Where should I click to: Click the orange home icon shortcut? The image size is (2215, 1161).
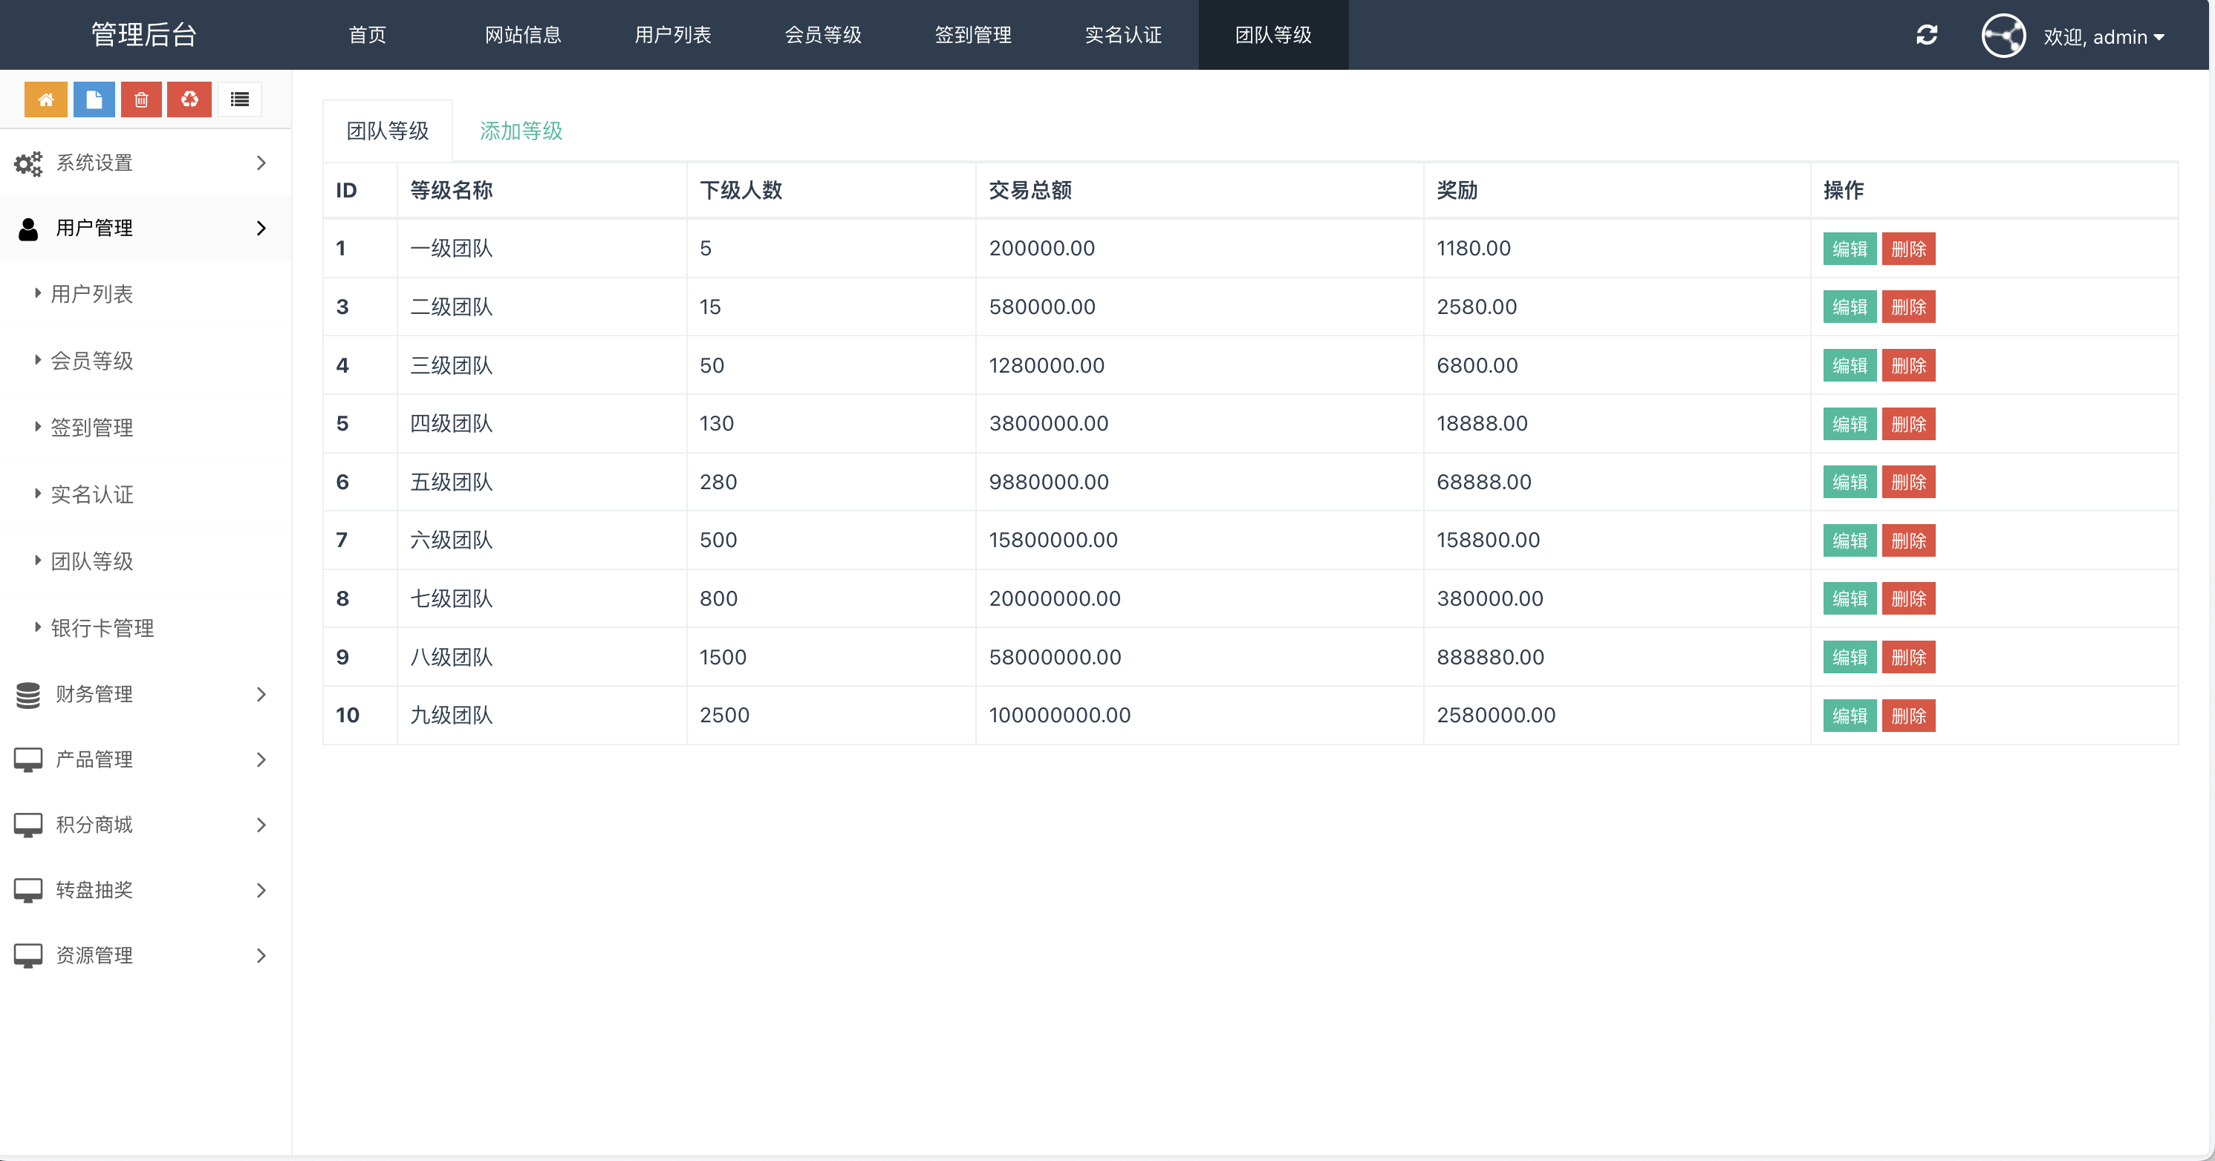[45, 99]
